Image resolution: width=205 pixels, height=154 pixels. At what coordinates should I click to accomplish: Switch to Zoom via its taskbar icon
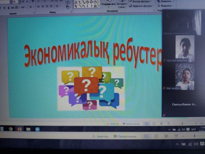point(37,129)
